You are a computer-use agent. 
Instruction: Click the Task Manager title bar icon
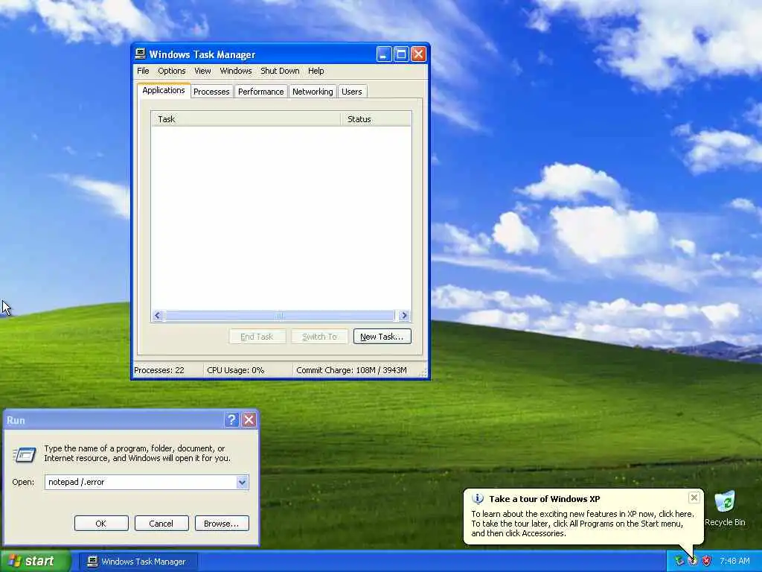[x=141, y=54]
